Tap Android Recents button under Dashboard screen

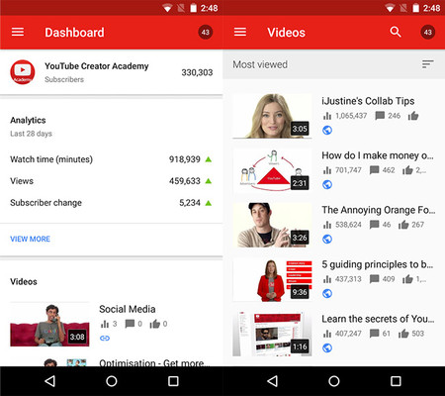coord(173,381)
